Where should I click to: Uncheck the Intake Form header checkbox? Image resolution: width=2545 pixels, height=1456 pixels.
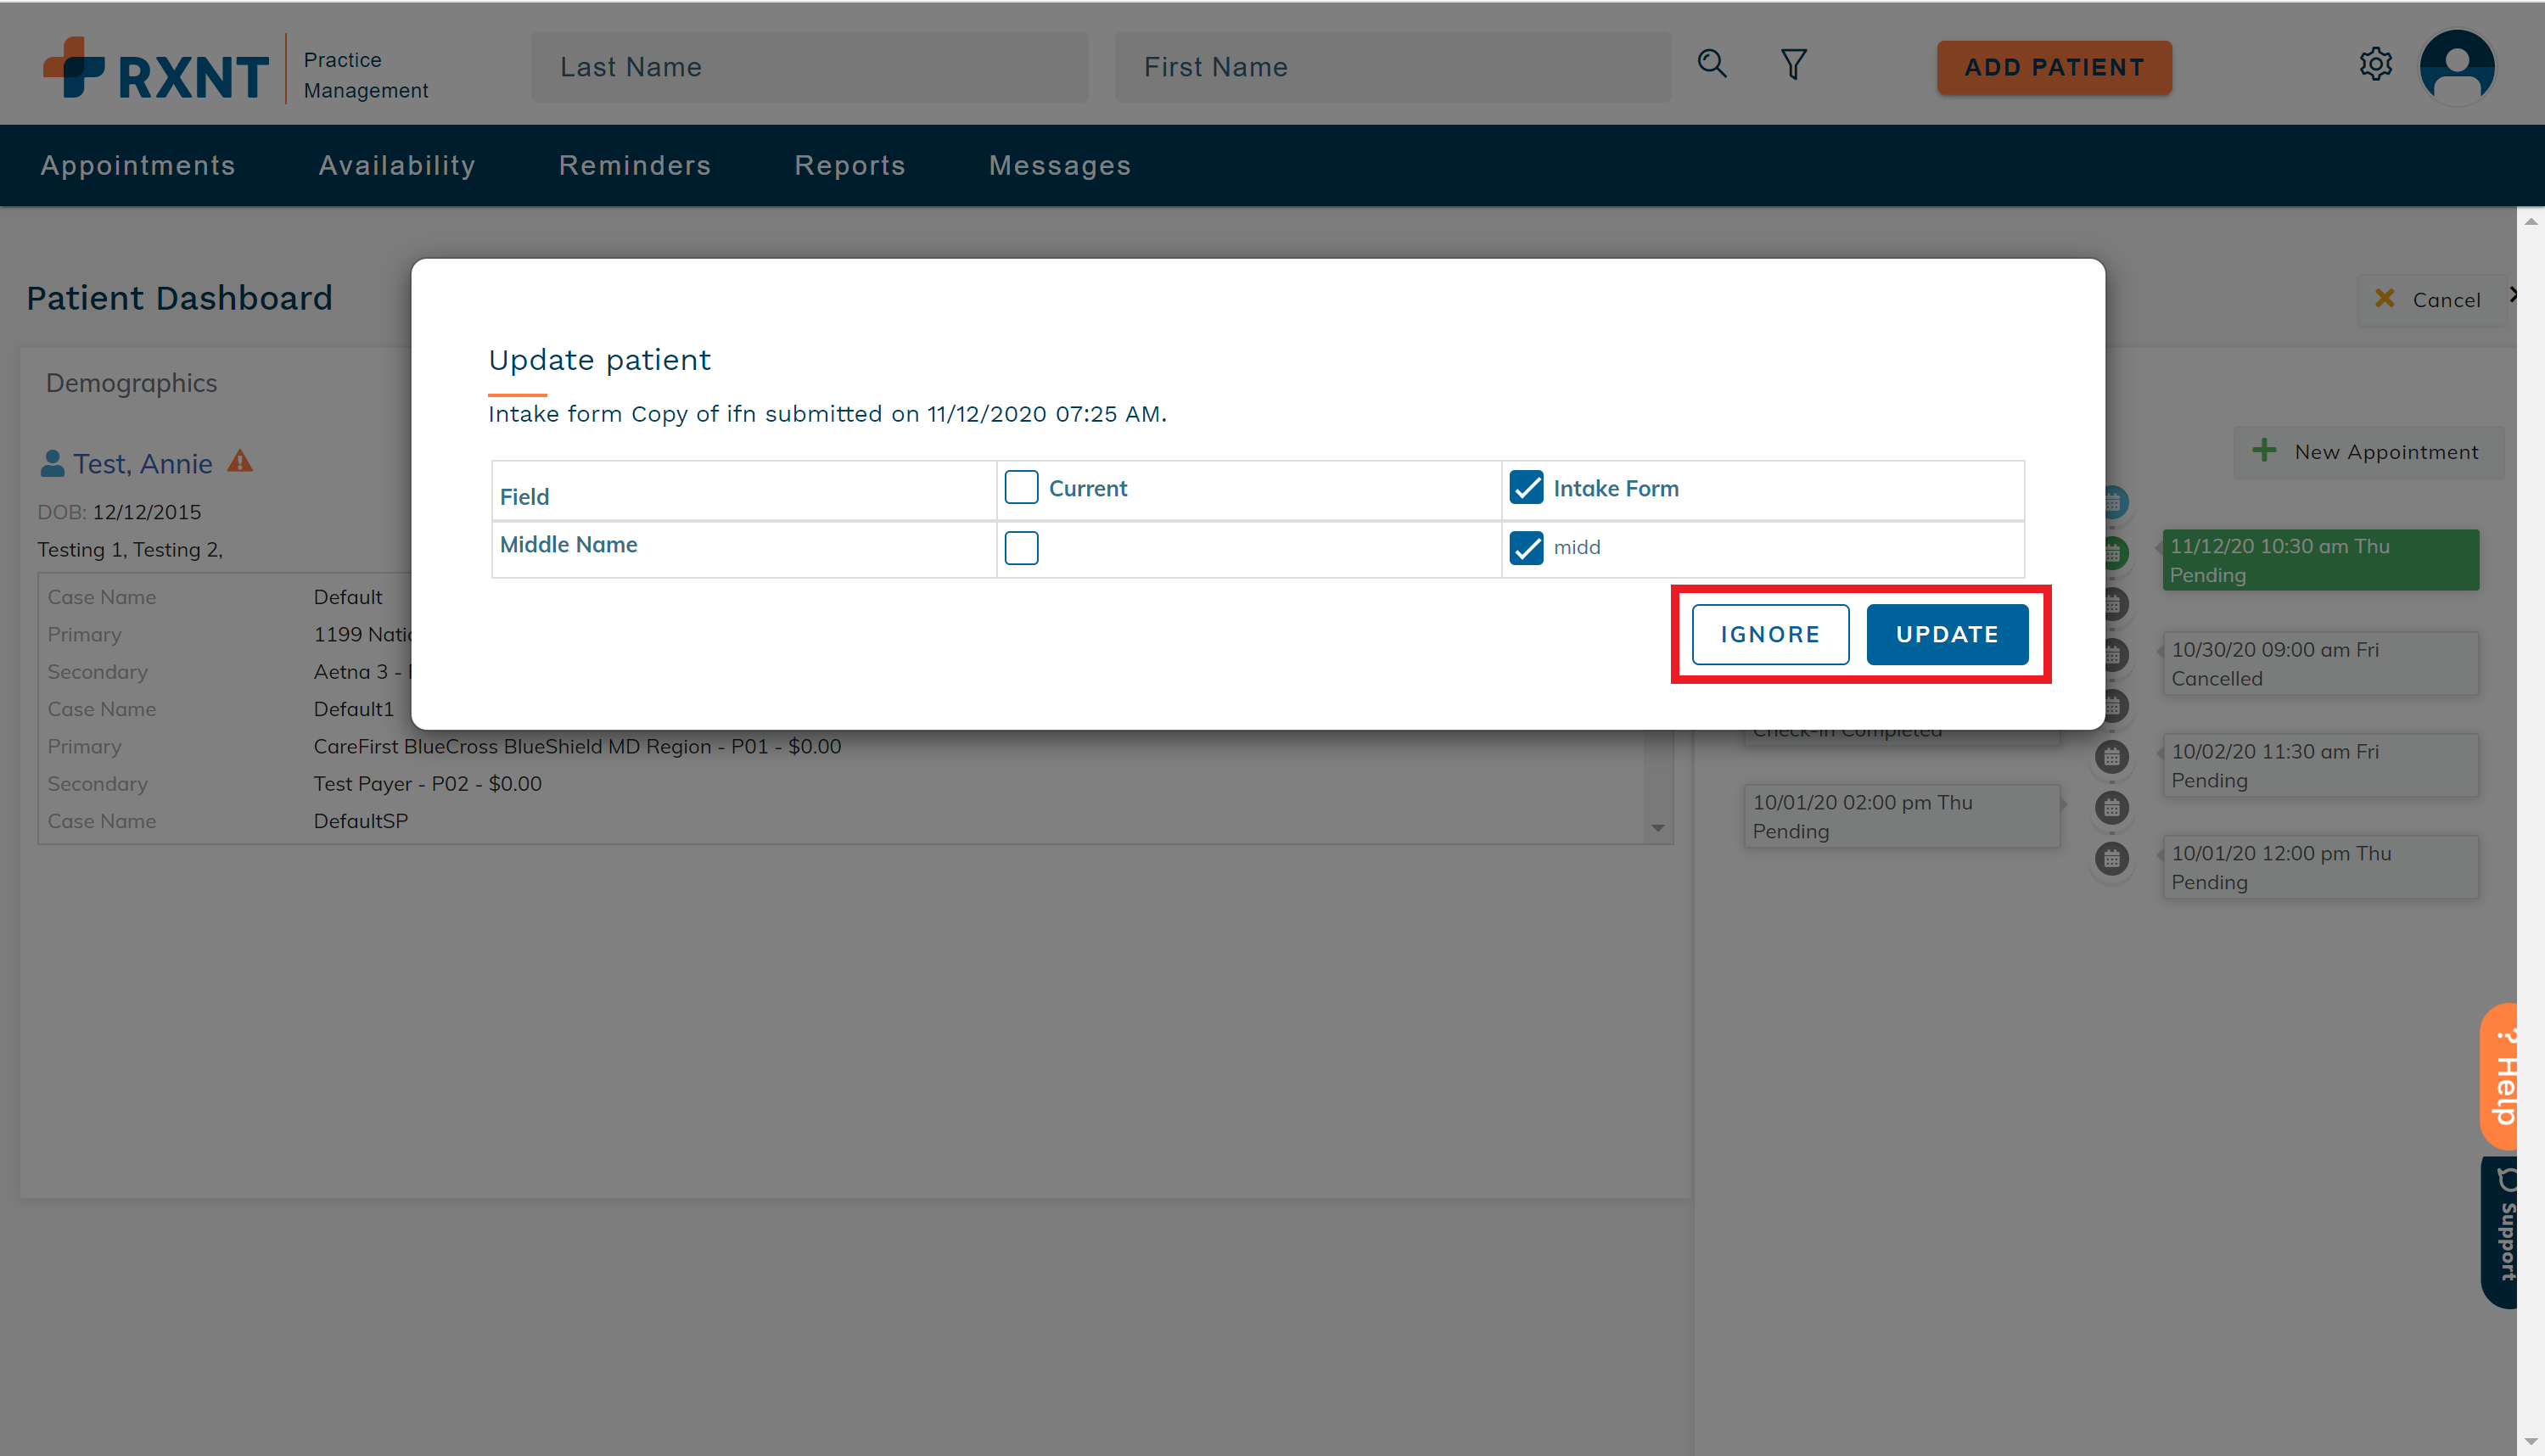[x=1526, y=488]
